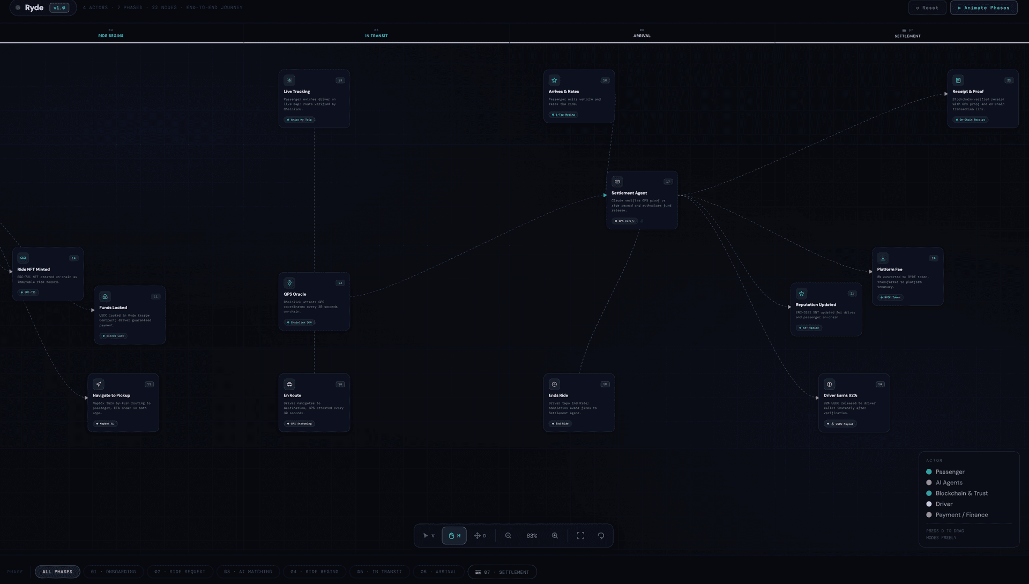Filter to 01 Onboarding phase
This screenshot has height=584, width=1029.
coord(114,572)
